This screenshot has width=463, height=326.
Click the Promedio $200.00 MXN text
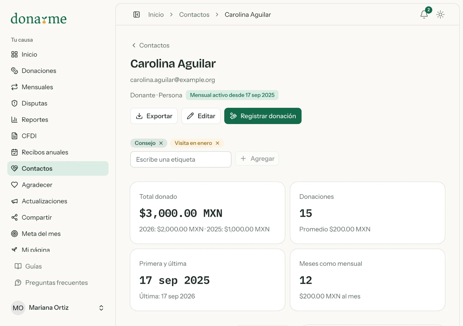[335, 229]
